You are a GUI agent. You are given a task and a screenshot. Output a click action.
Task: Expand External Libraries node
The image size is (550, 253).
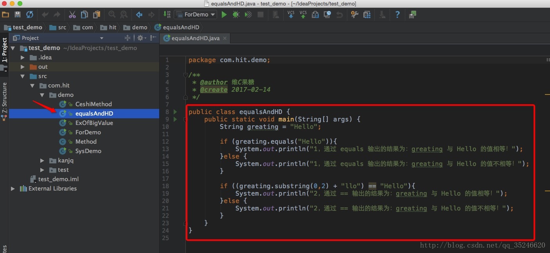click(13, 189)
